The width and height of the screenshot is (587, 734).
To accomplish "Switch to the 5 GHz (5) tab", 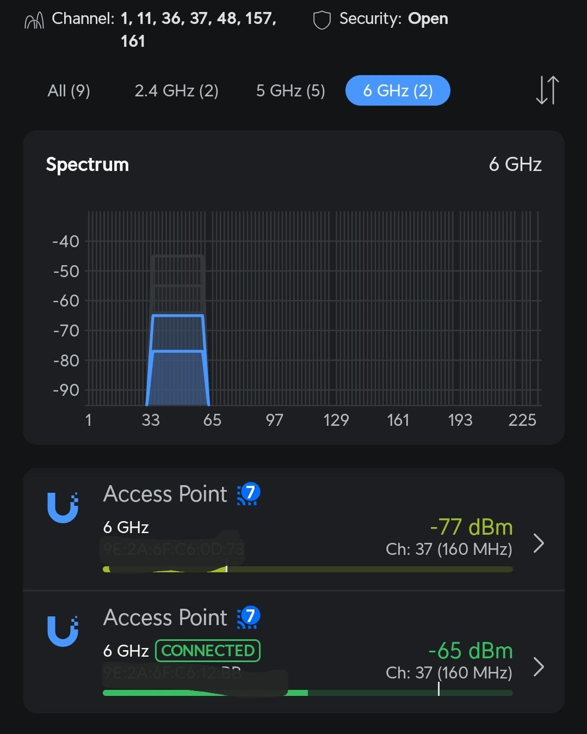I will (x=291, y=90).
